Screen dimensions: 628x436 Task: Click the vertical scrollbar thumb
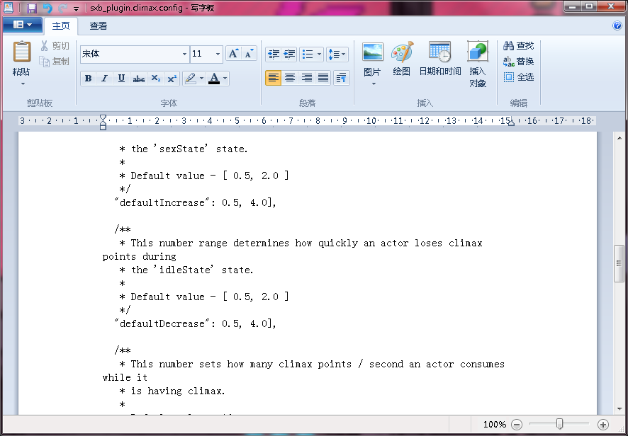(619, 263)
